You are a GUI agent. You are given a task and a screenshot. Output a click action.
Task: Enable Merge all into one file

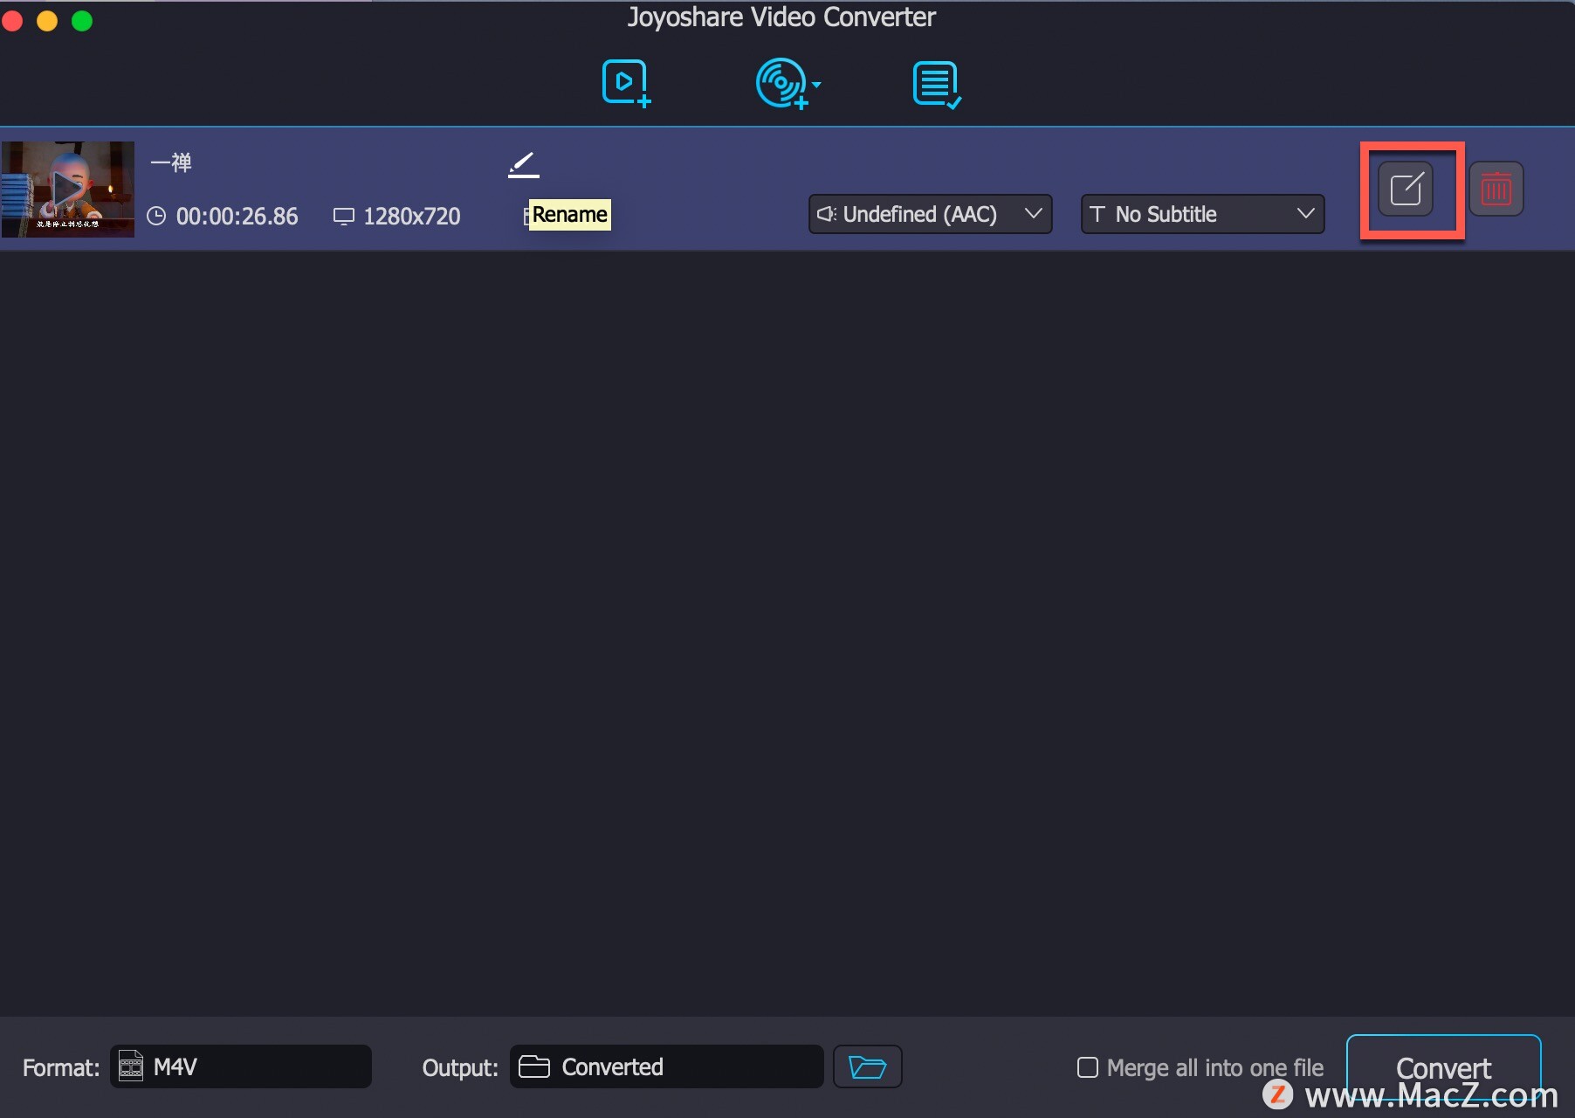tap(1088, 1067)
